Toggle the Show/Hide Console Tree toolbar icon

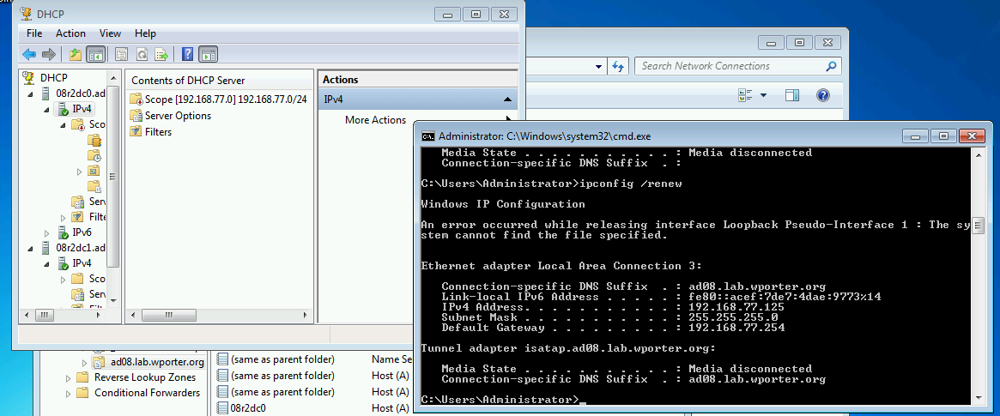click(x=95, y=54)
